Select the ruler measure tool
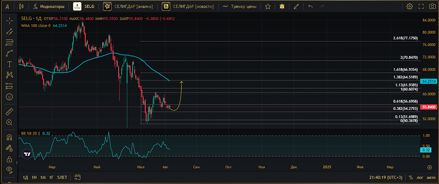The width and height of the screenshot is (439, 184). point(9,112)
